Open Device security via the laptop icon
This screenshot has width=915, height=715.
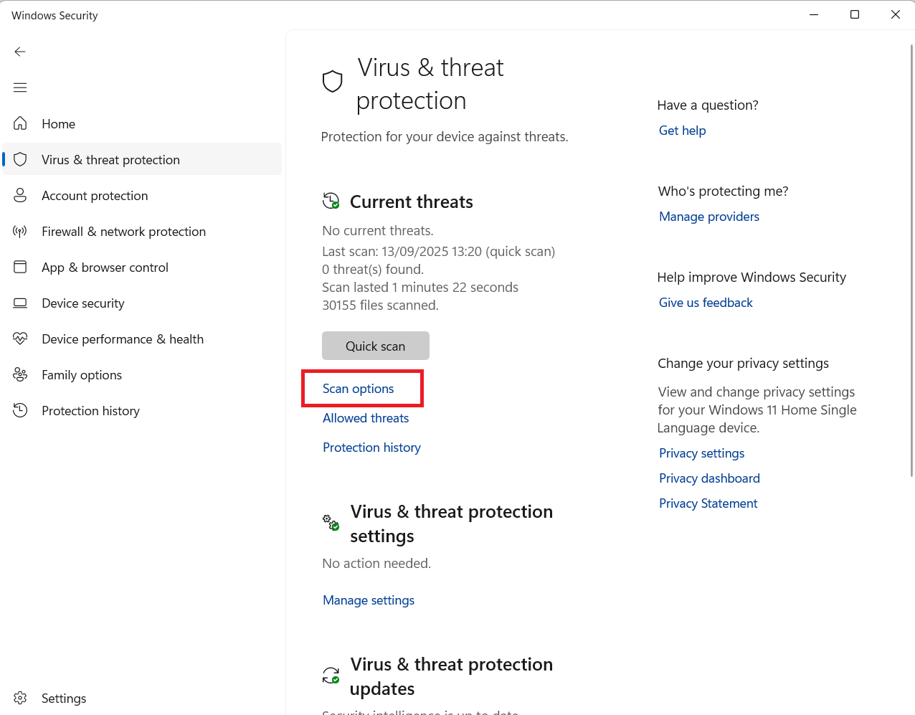(x=20, y=303)
